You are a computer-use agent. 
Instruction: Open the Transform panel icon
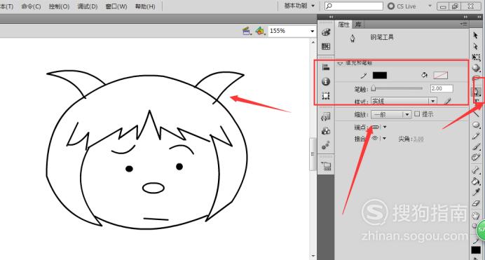(325, 96)
